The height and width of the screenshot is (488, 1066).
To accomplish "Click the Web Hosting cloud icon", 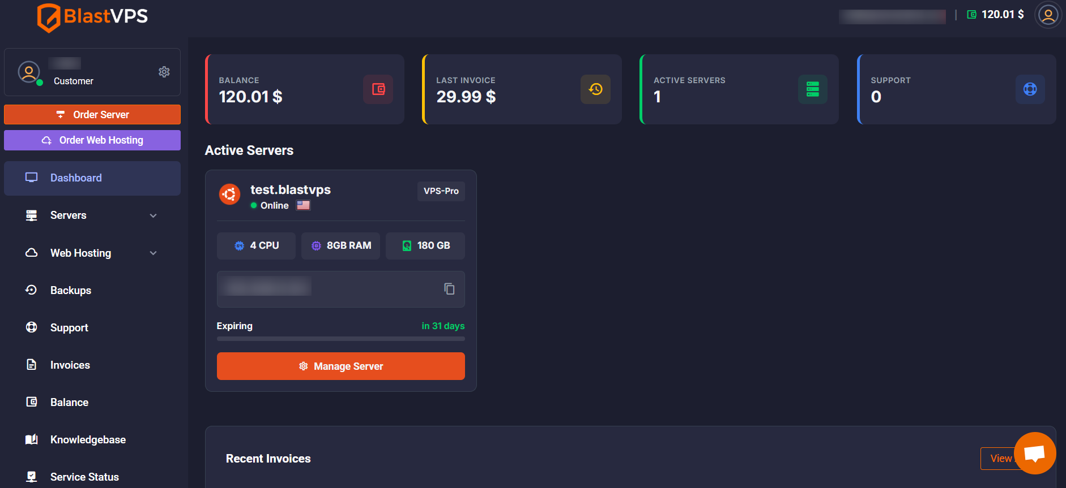I will [32, 253].
